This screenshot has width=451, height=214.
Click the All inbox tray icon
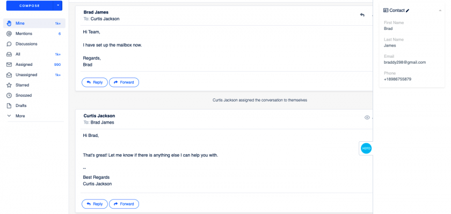tap(9, 54)
